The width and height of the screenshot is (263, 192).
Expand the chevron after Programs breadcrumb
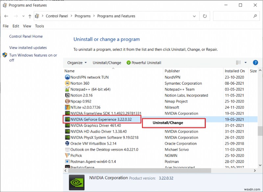point(94,16)
